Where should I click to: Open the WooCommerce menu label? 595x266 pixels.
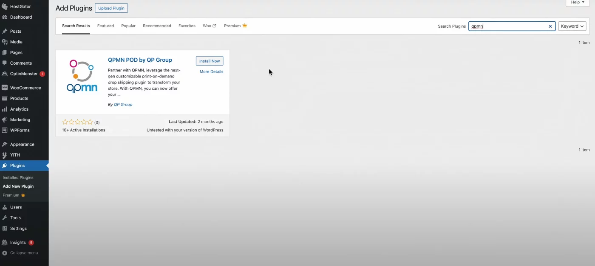click(x=25, y=88)
